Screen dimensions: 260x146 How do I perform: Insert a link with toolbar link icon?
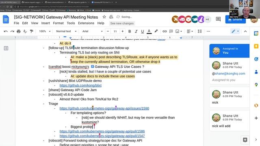pos(165,31)
